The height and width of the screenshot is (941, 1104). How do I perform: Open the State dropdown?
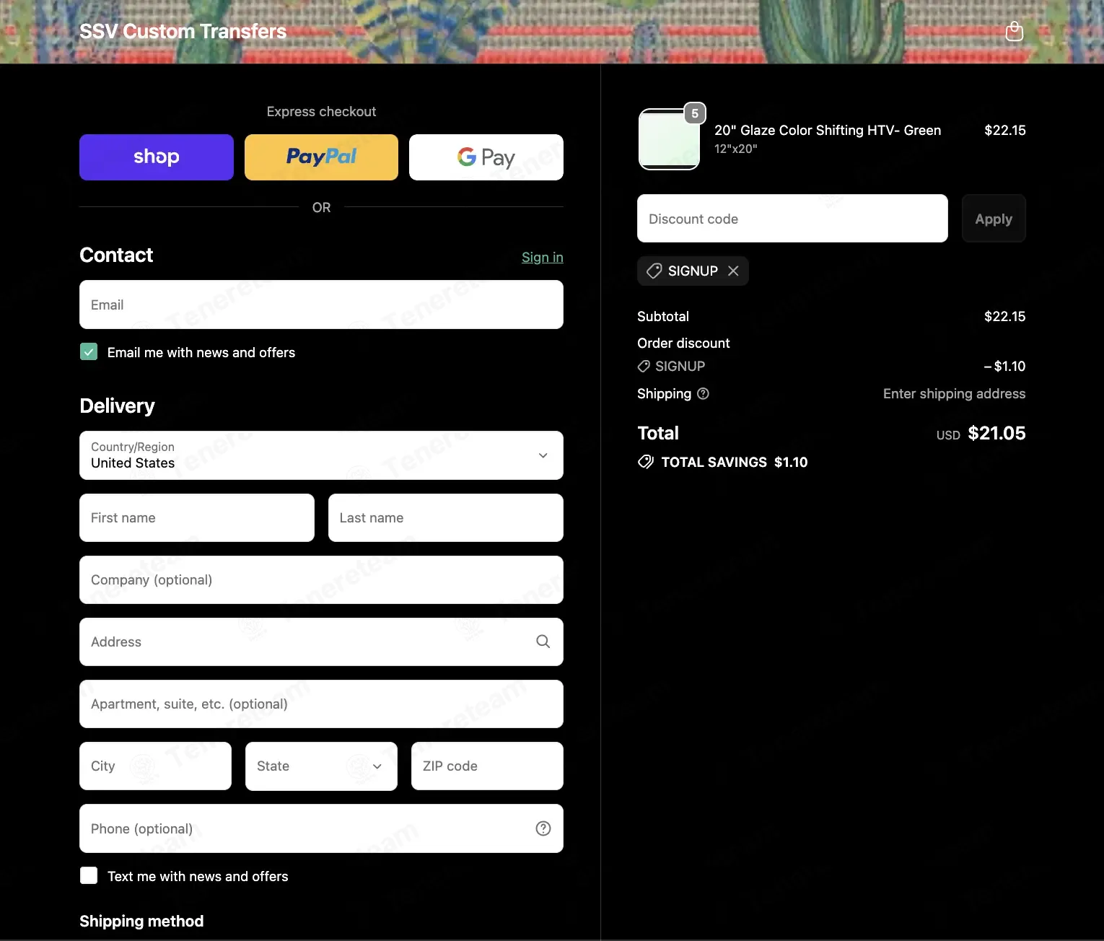click(321, 766)
